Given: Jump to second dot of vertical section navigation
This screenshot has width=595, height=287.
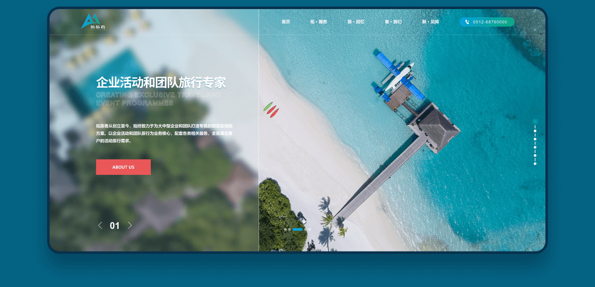Looking at the screenshot, I should [x=535, y=131].
